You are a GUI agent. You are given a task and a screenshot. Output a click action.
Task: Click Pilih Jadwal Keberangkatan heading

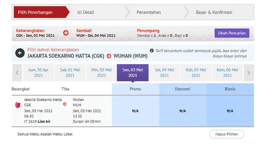[x=53, y=49]
